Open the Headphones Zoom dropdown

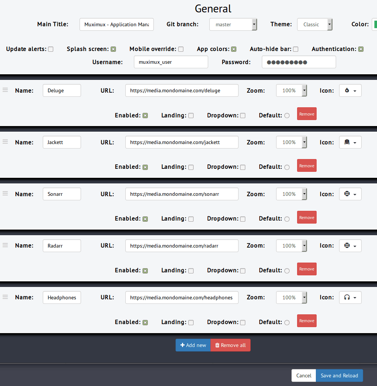click(x=291, y=297)
